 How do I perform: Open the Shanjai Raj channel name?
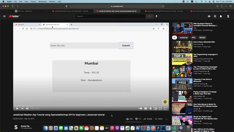click(x=25, y=126)
